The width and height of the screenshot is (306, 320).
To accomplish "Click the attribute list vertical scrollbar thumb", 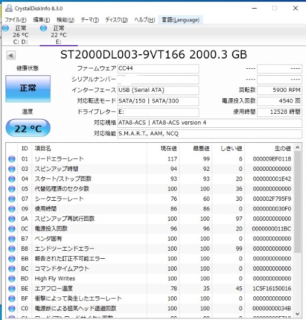I will [297, 202].
